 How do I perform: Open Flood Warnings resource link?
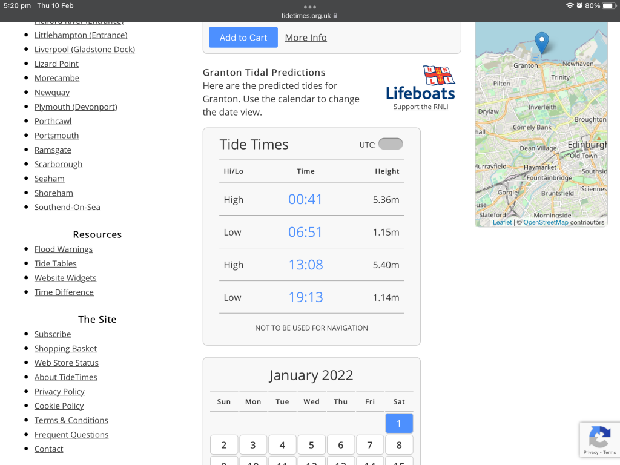64,249
